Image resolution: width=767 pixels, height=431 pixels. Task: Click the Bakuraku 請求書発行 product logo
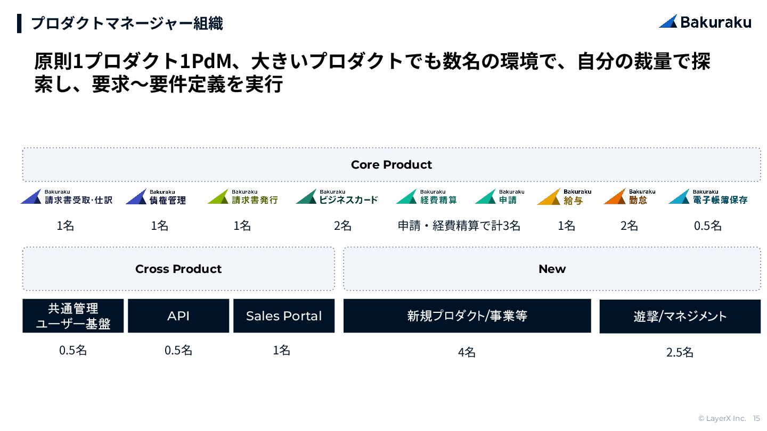coord(243,197)
